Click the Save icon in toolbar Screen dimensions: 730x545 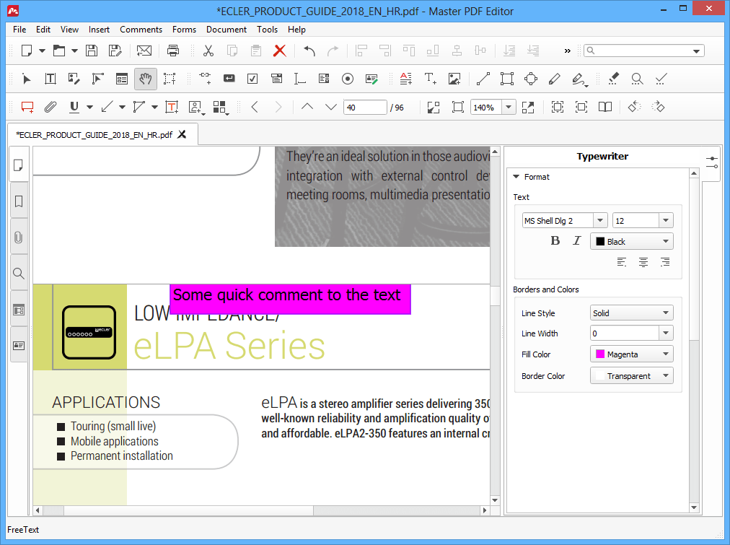[x=92, y=51]
